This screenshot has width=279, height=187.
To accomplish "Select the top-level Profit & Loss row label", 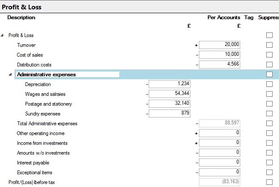I will [x=21, y=35].
